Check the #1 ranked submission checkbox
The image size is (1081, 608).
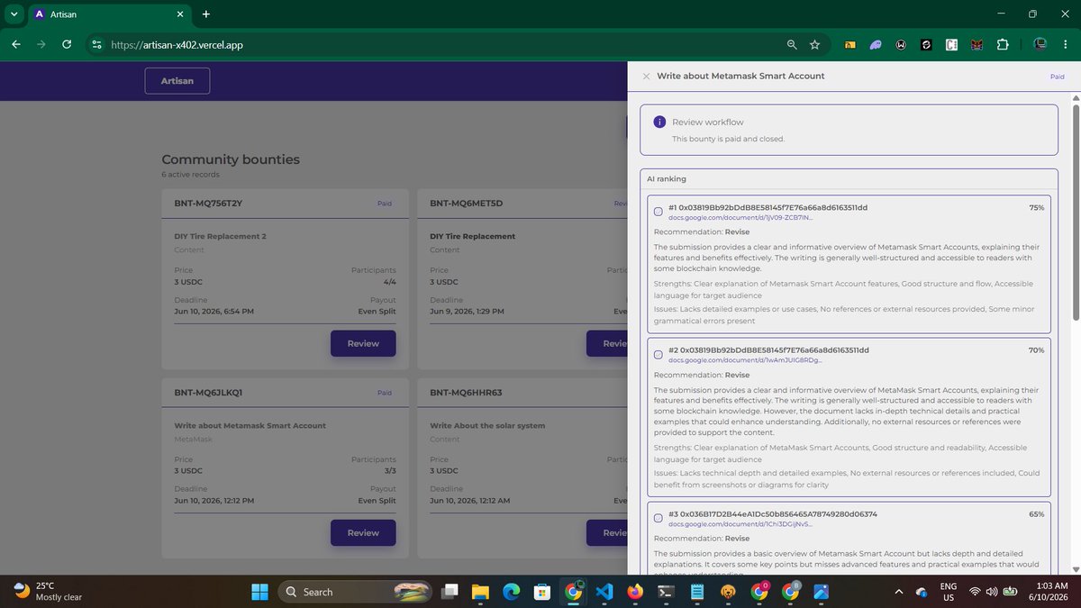point(659,212)
